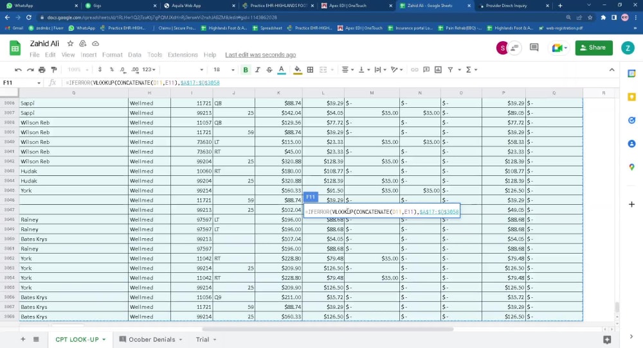Click the Sheets home logo
This screenshot has width=643, height=348.
[x=15, y=48]
